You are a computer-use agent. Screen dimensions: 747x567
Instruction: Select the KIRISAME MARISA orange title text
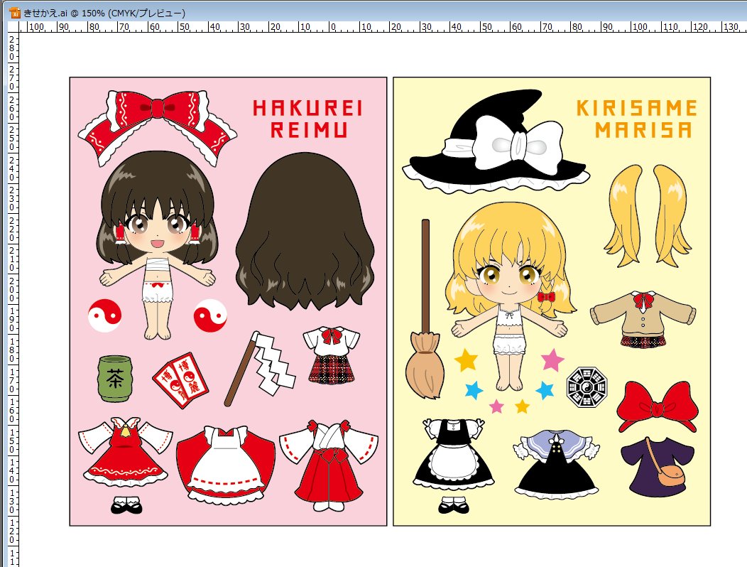pos(637,119)
